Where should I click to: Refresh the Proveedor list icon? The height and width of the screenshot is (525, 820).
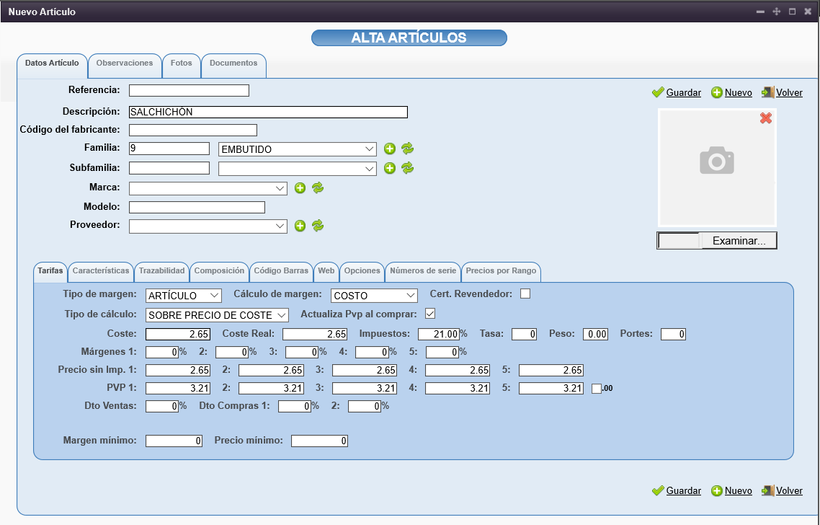318,226
